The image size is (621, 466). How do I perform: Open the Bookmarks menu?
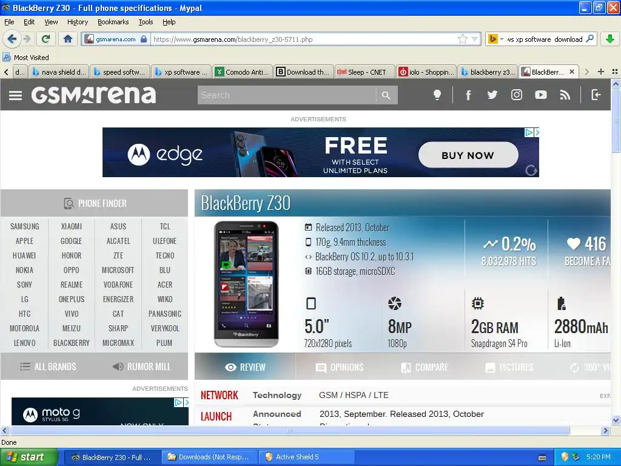(113, 22)
